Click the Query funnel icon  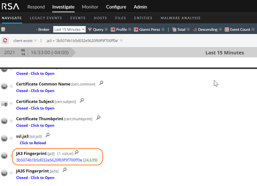click(x=90, y=30)
